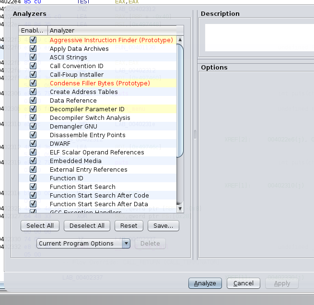Viewport: 314px width, 305px height.
Task: Toggle the Function ID checkbox
Action: pos(33,178)
